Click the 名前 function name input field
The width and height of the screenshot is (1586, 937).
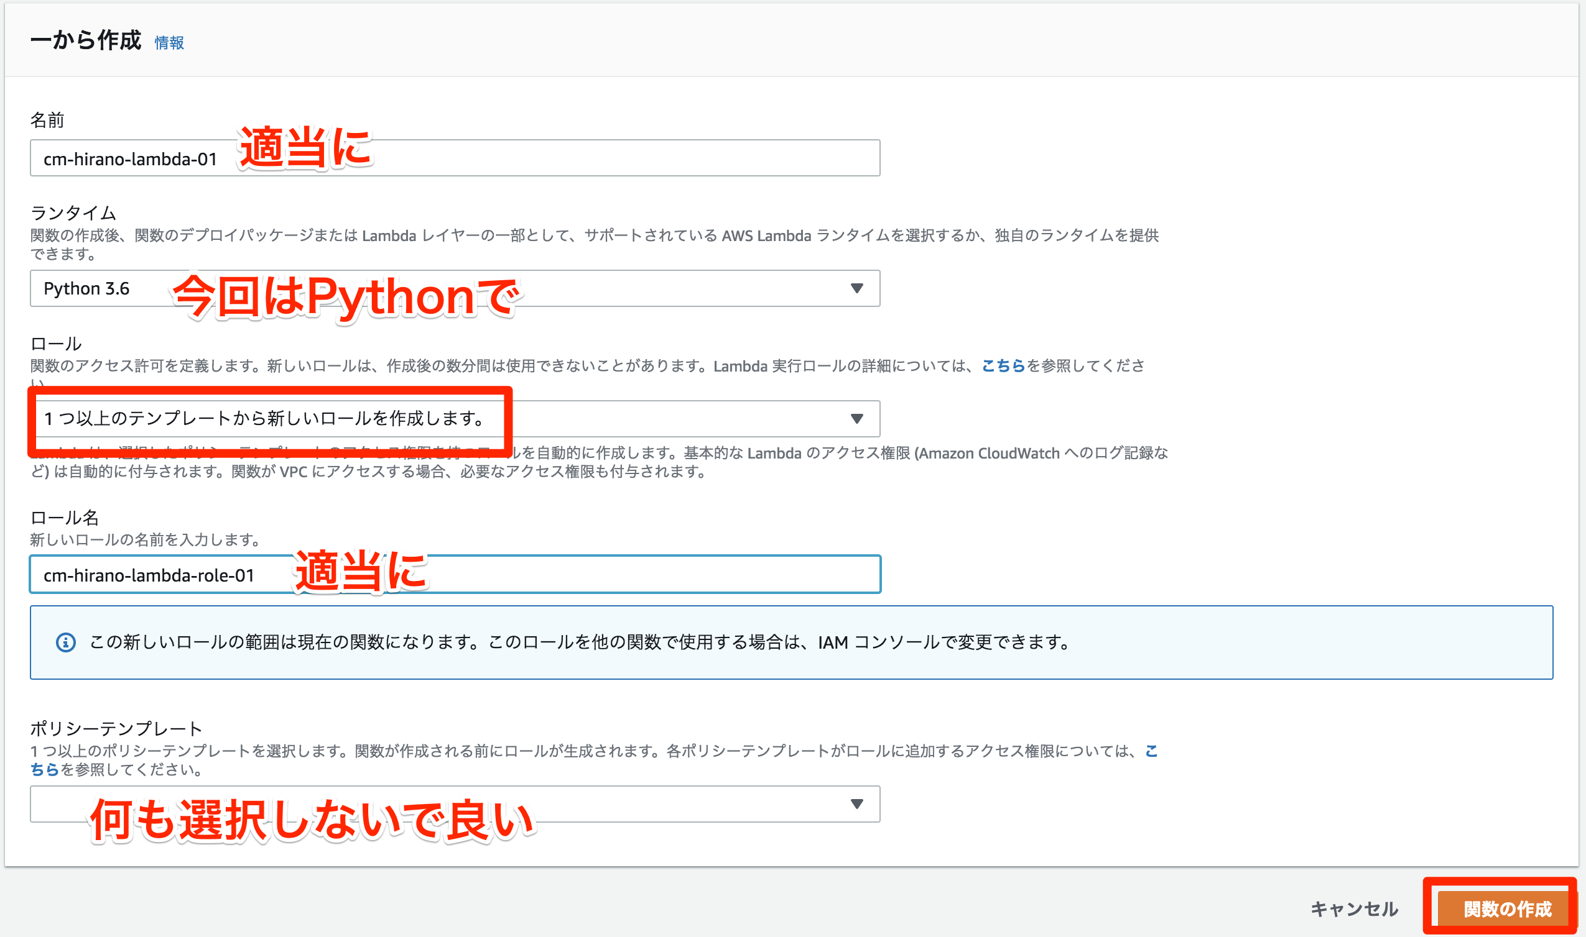click(x=455, y=158)
